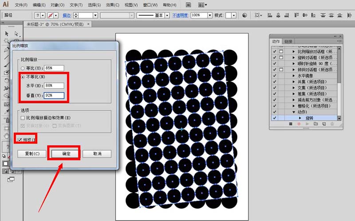This screenshot has height=221, width=355.
Task: Select the Direct Selection tool
Action: tap(16, 34)
